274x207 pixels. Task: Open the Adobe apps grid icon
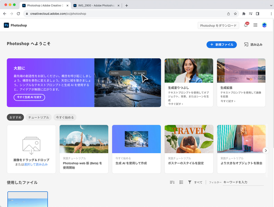pyautogui.click(x=255, y=25)
